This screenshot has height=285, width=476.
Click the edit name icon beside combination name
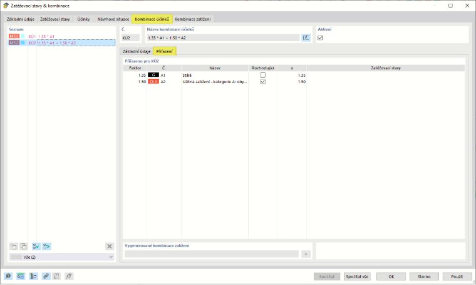point(306,38)
